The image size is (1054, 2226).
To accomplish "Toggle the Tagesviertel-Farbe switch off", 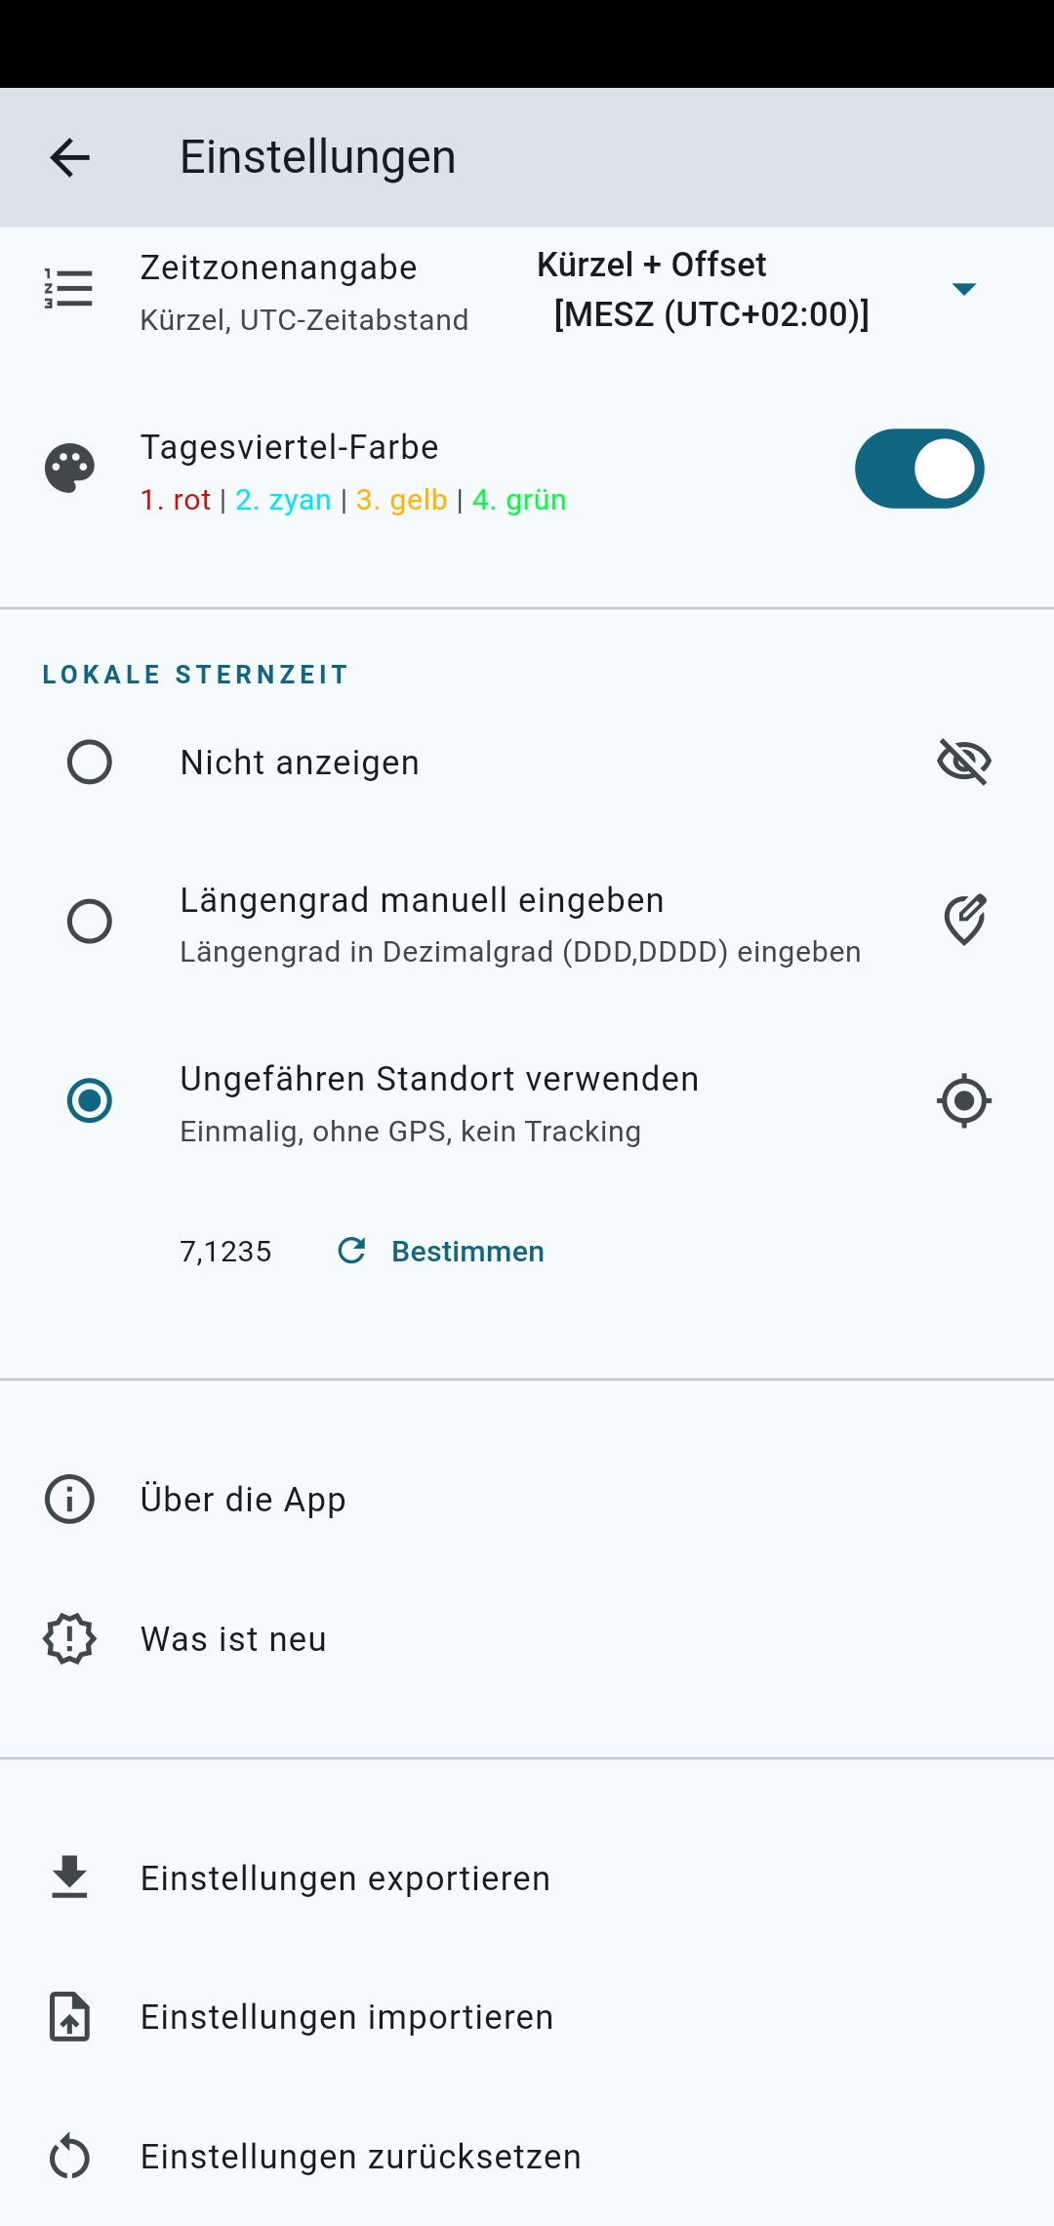I will (919, 469).
